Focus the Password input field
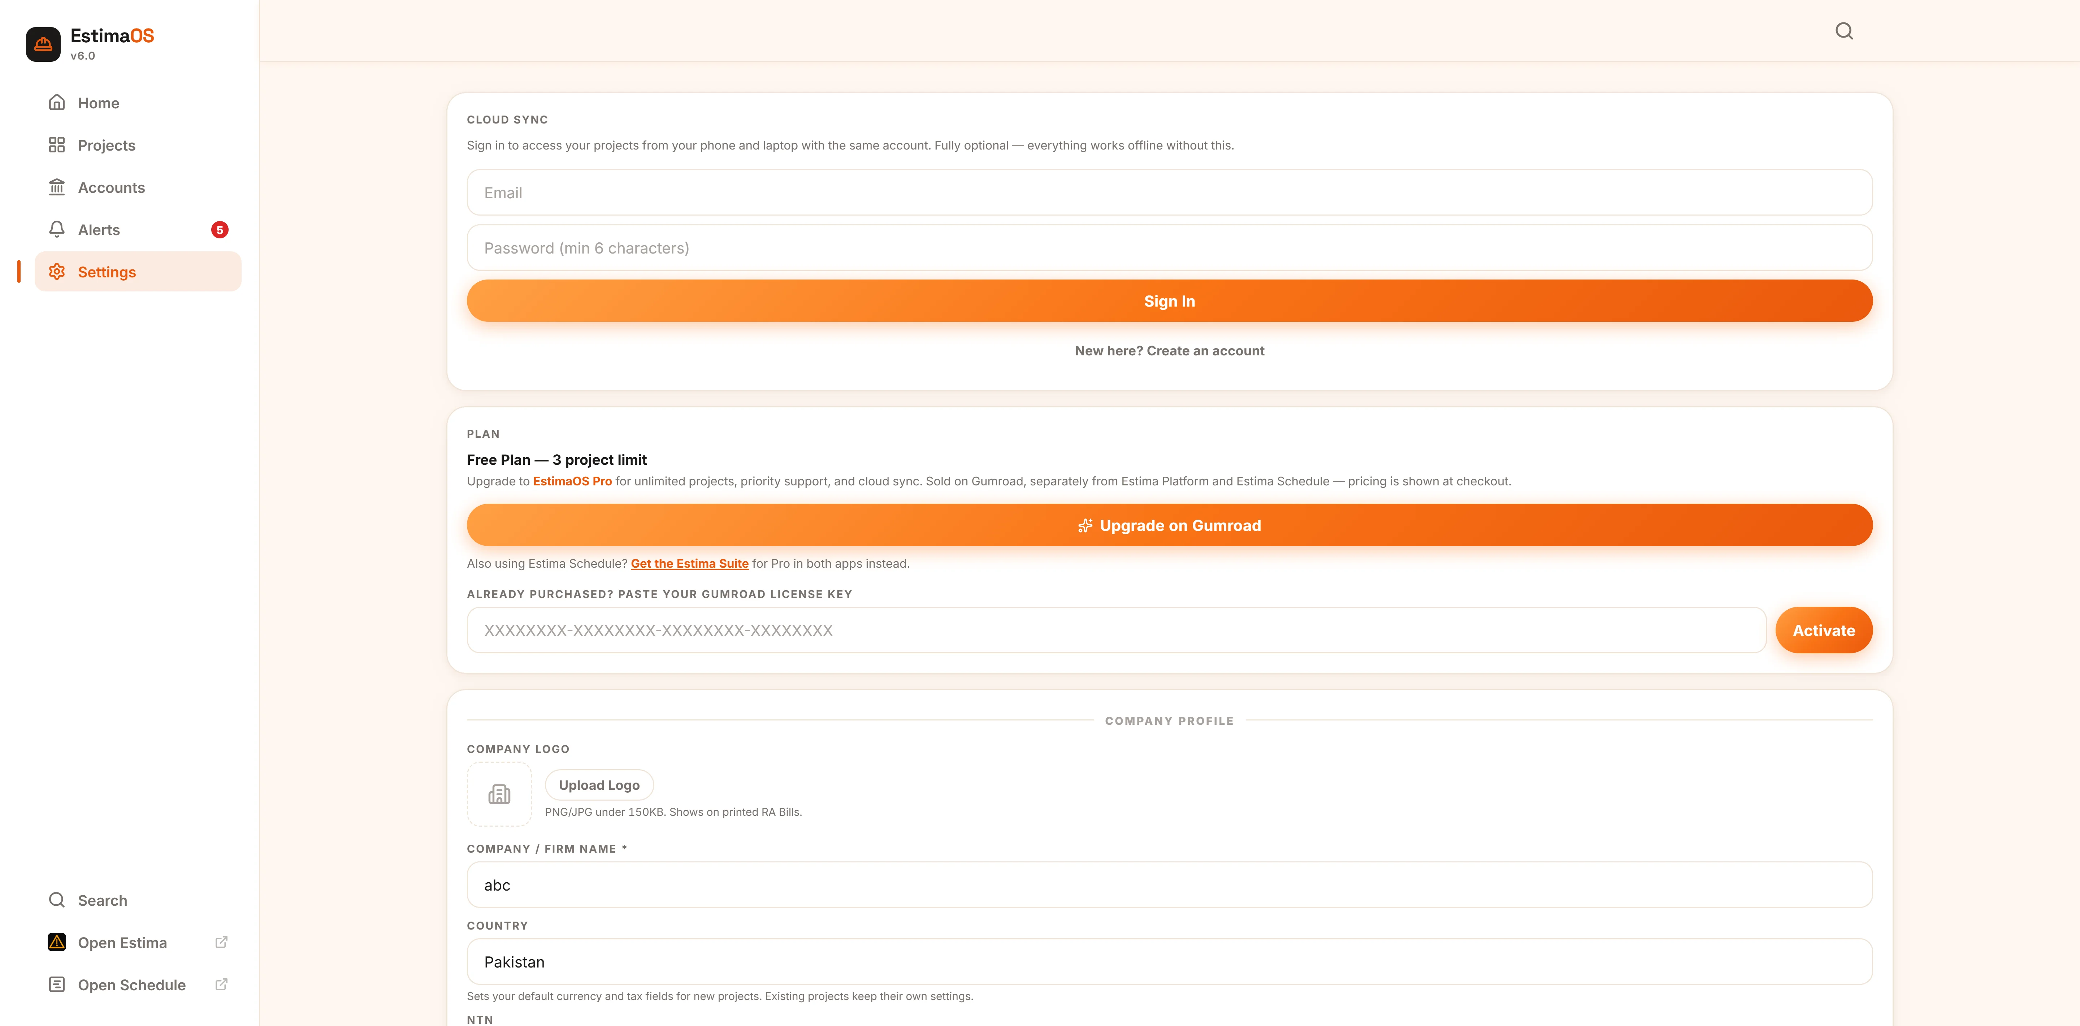 tap(1169, 248)
